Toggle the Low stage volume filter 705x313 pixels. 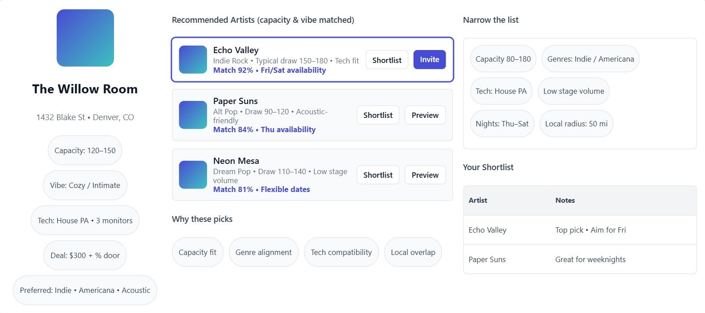click(x=573, y=91)
